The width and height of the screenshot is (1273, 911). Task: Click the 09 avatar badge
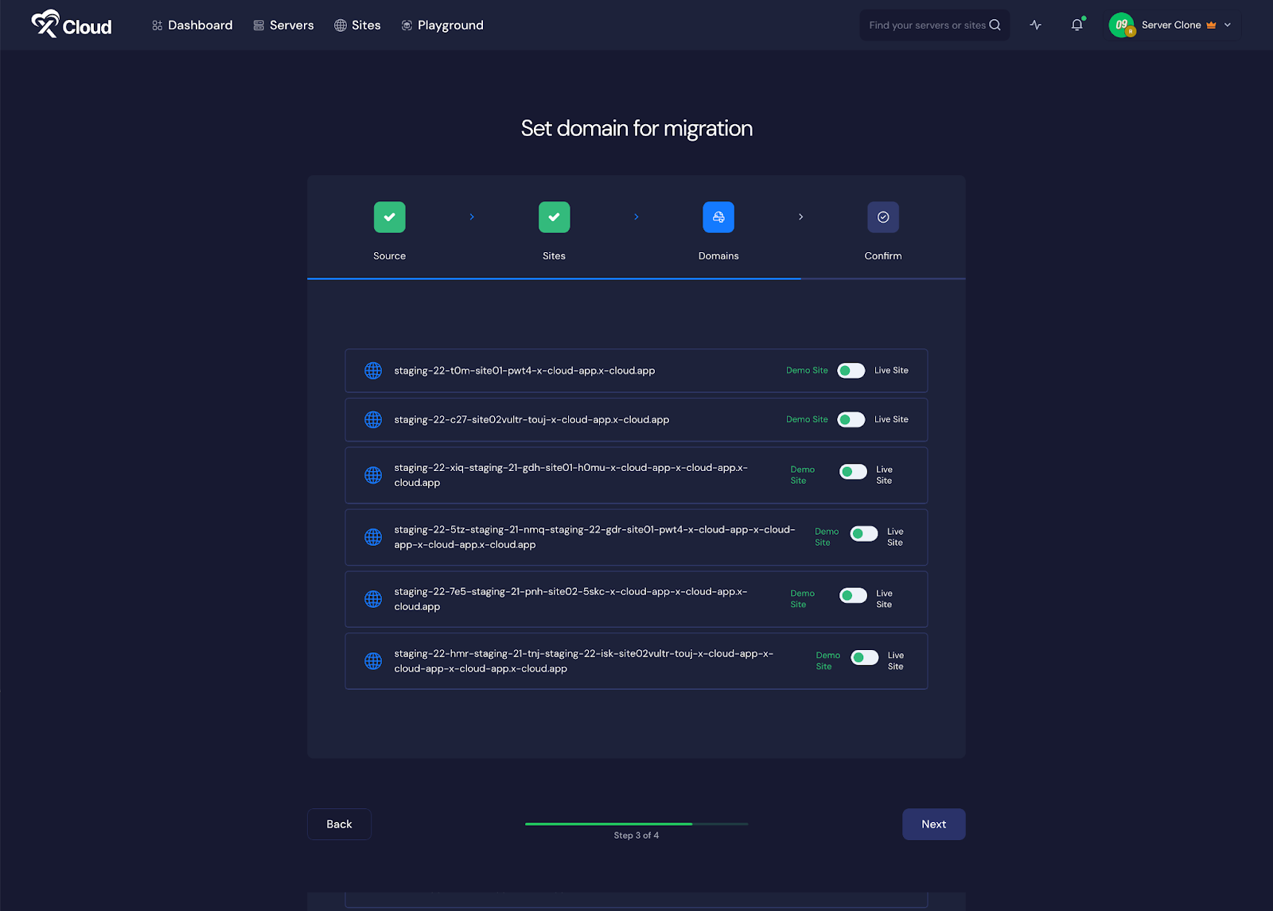tap(1122, 25)
